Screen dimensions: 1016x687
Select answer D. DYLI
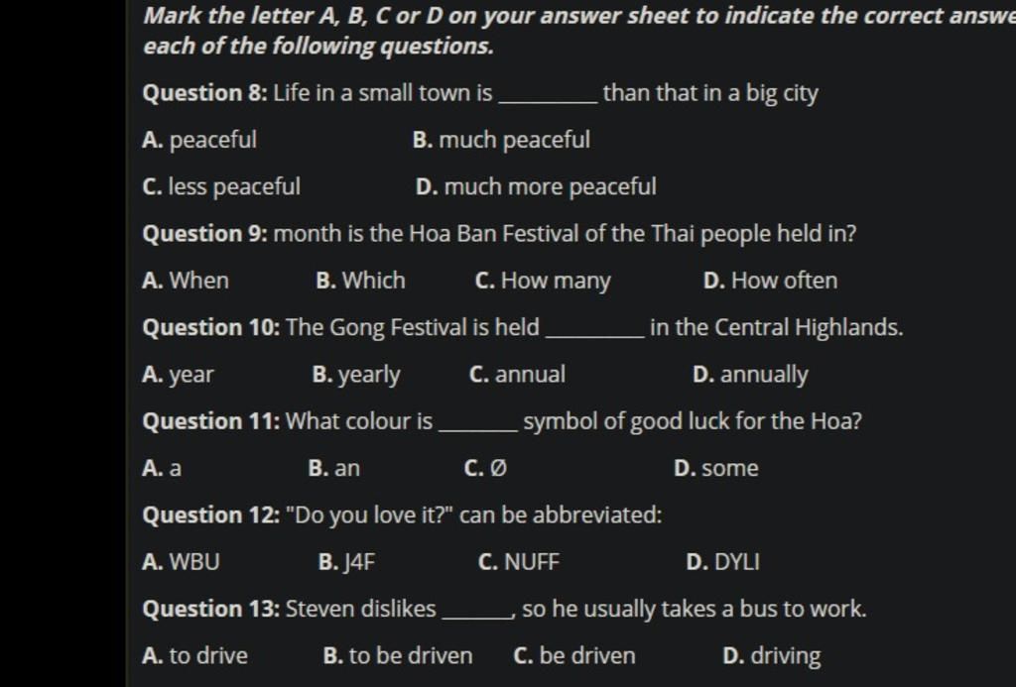coord(722,562)
